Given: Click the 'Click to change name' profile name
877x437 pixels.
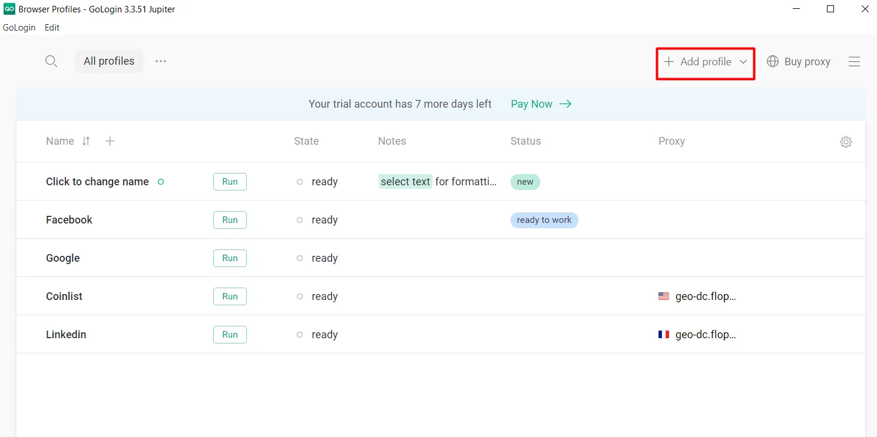Looking at the screenshot, I should pyautogui.click(x=97, y=182).
